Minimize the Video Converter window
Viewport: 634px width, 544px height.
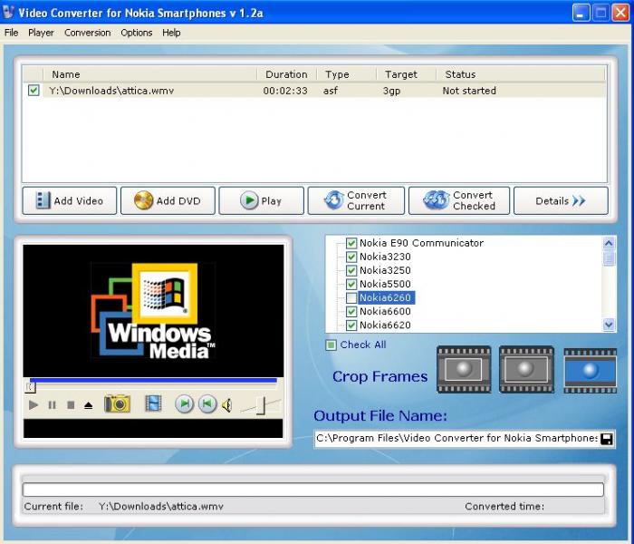[581, 13]
